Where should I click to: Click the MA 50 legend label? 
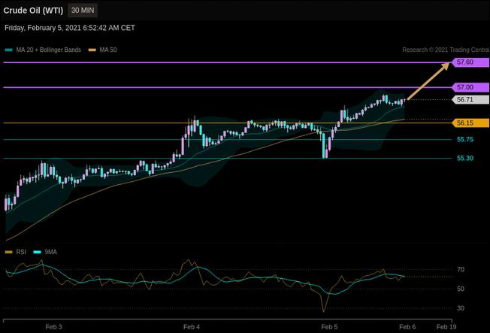[x=108, y=50]
